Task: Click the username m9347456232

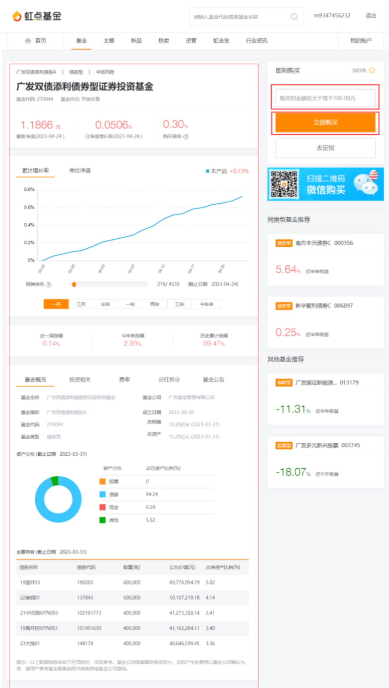Action: (332, 15)
